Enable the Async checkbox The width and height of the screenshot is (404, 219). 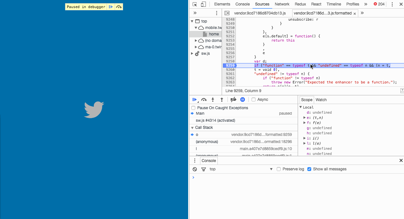click(x=254, y=100)
